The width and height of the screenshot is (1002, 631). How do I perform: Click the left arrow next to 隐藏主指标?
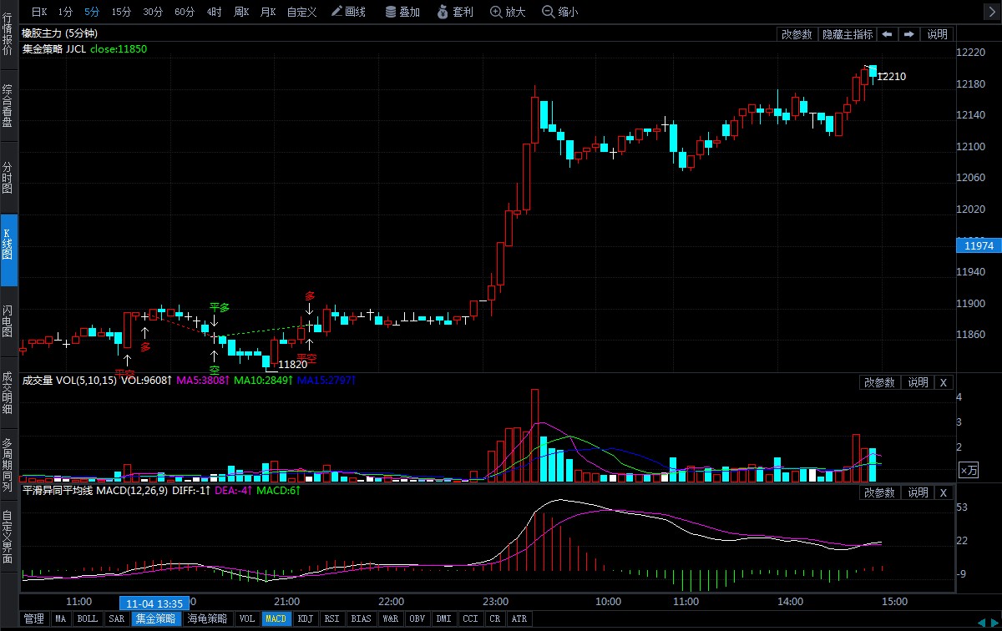point(887,34)
